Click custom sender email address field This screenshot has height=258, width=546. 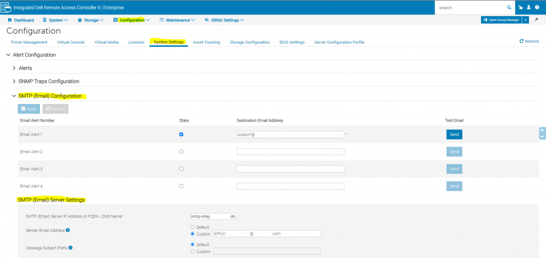pyautogui.click(x=267, y=233)
